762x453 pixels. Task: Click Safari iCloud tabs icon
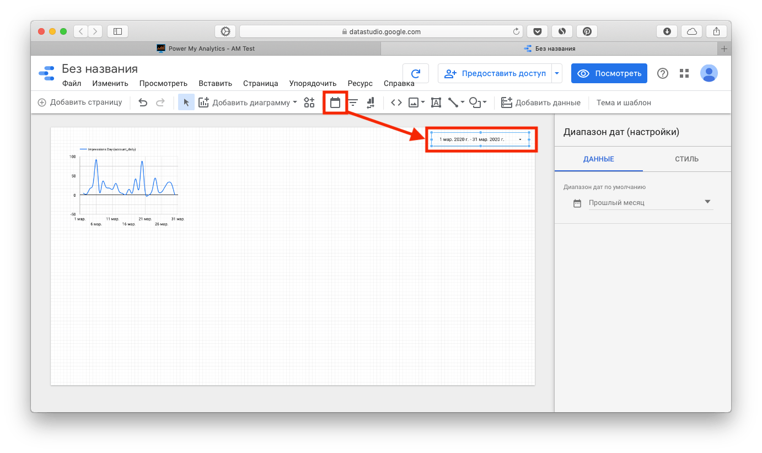[691, 31]
